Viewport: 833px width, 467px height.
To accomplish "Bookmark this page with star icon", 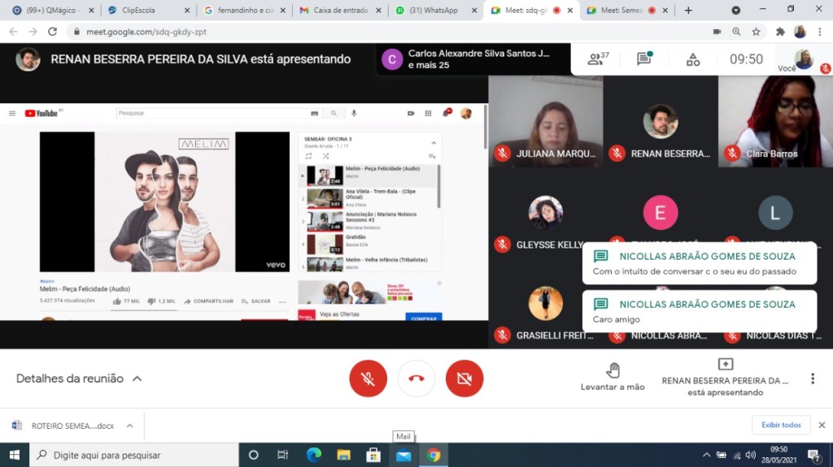I will 756,32.
